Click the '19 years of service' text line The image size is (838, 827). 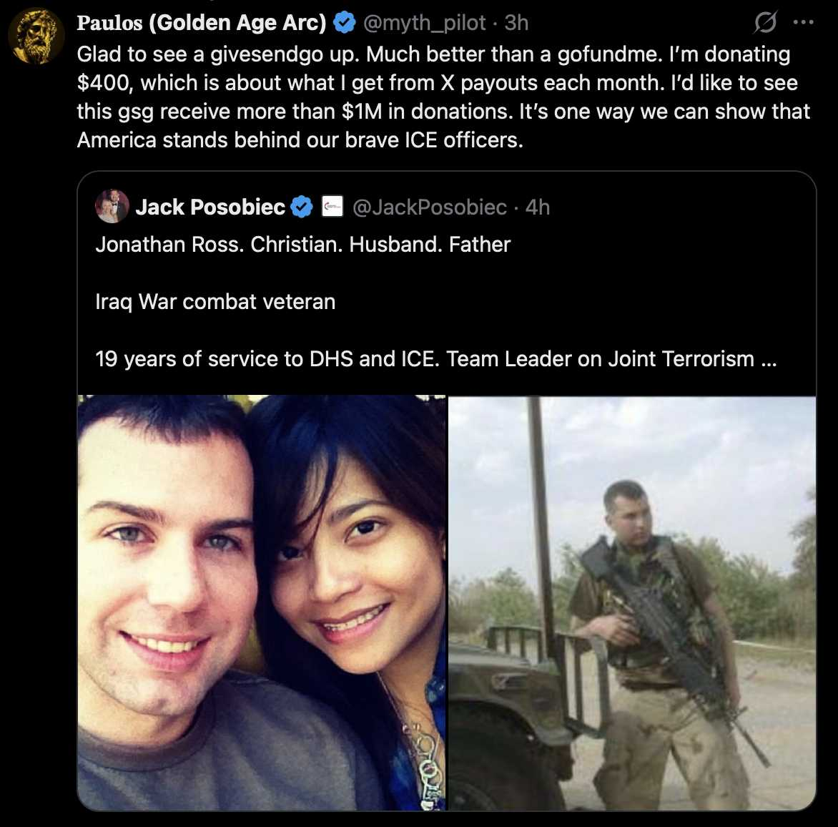[435, 359]
